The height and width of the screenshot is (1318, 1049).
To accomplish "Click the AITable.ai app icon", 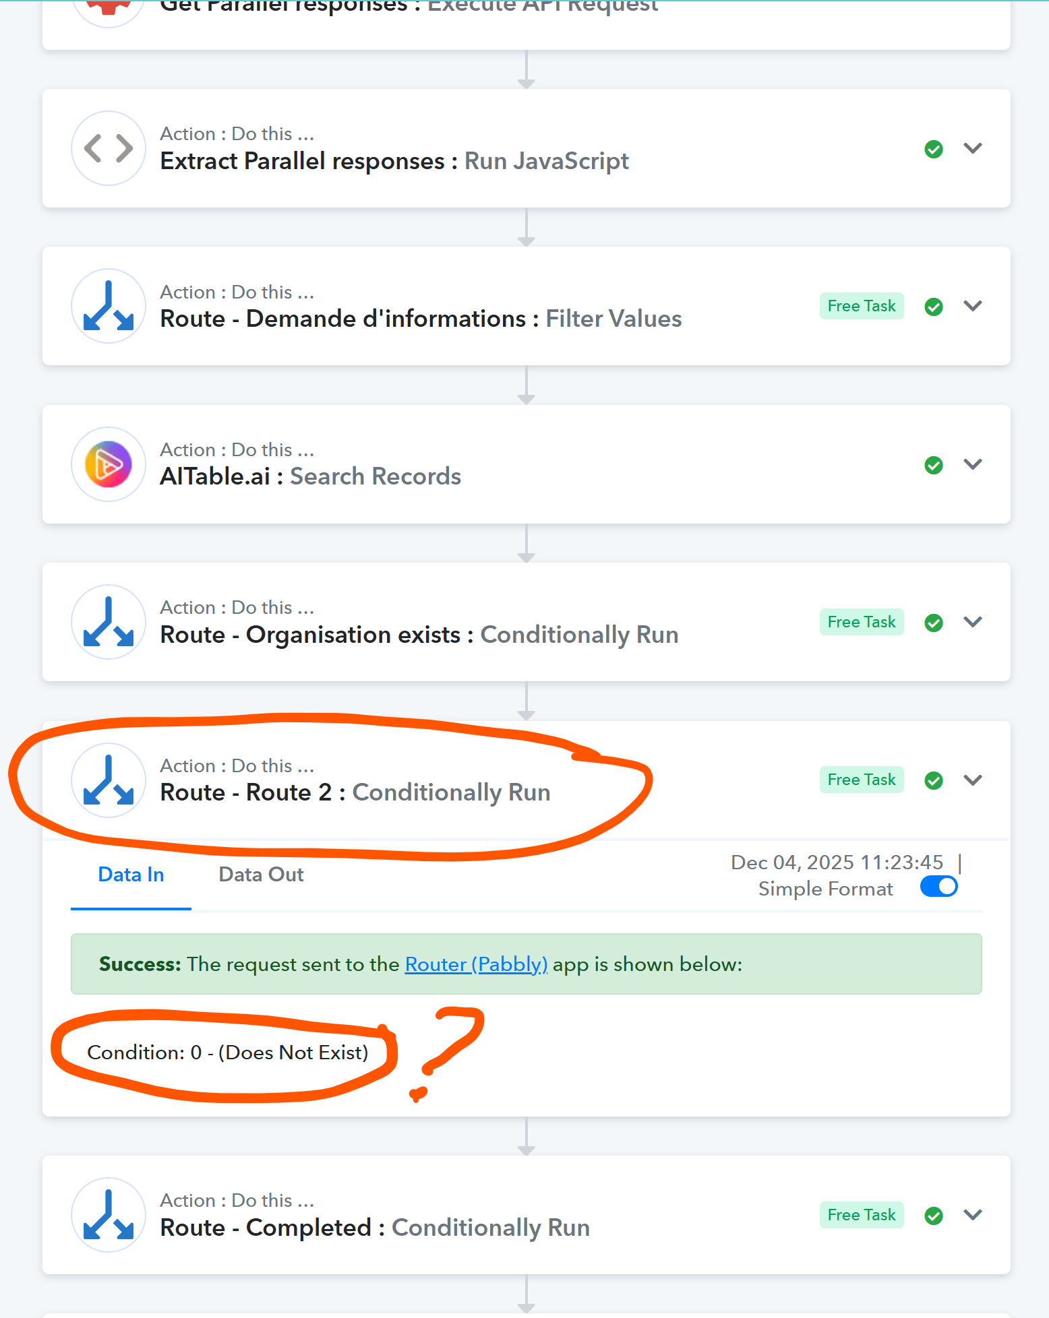I will pos(108,464).
